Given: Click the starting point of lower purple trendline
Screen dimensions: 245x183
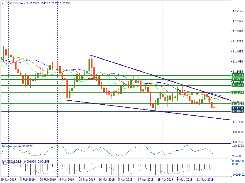Looking at the screenshot, I should pos(67,100).
